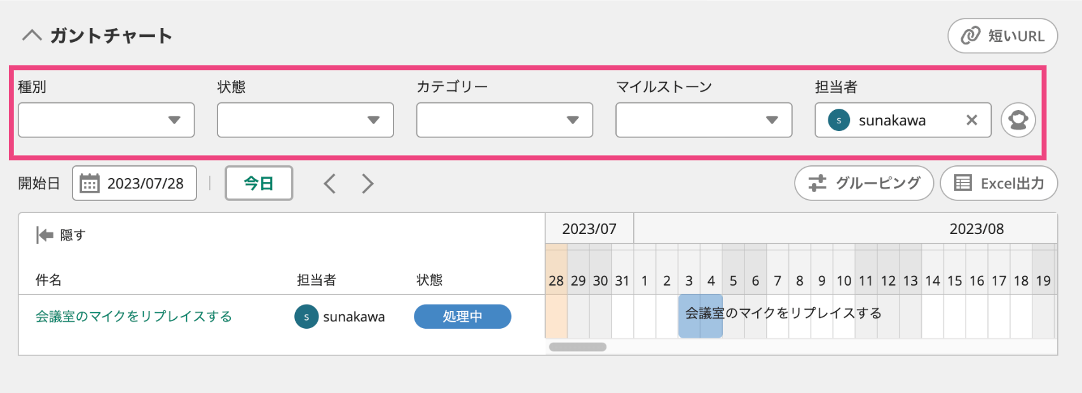This screenshot has width=1082, height=393.
Task: Click the assign-to-me avatar icon
Action: 1018,120
